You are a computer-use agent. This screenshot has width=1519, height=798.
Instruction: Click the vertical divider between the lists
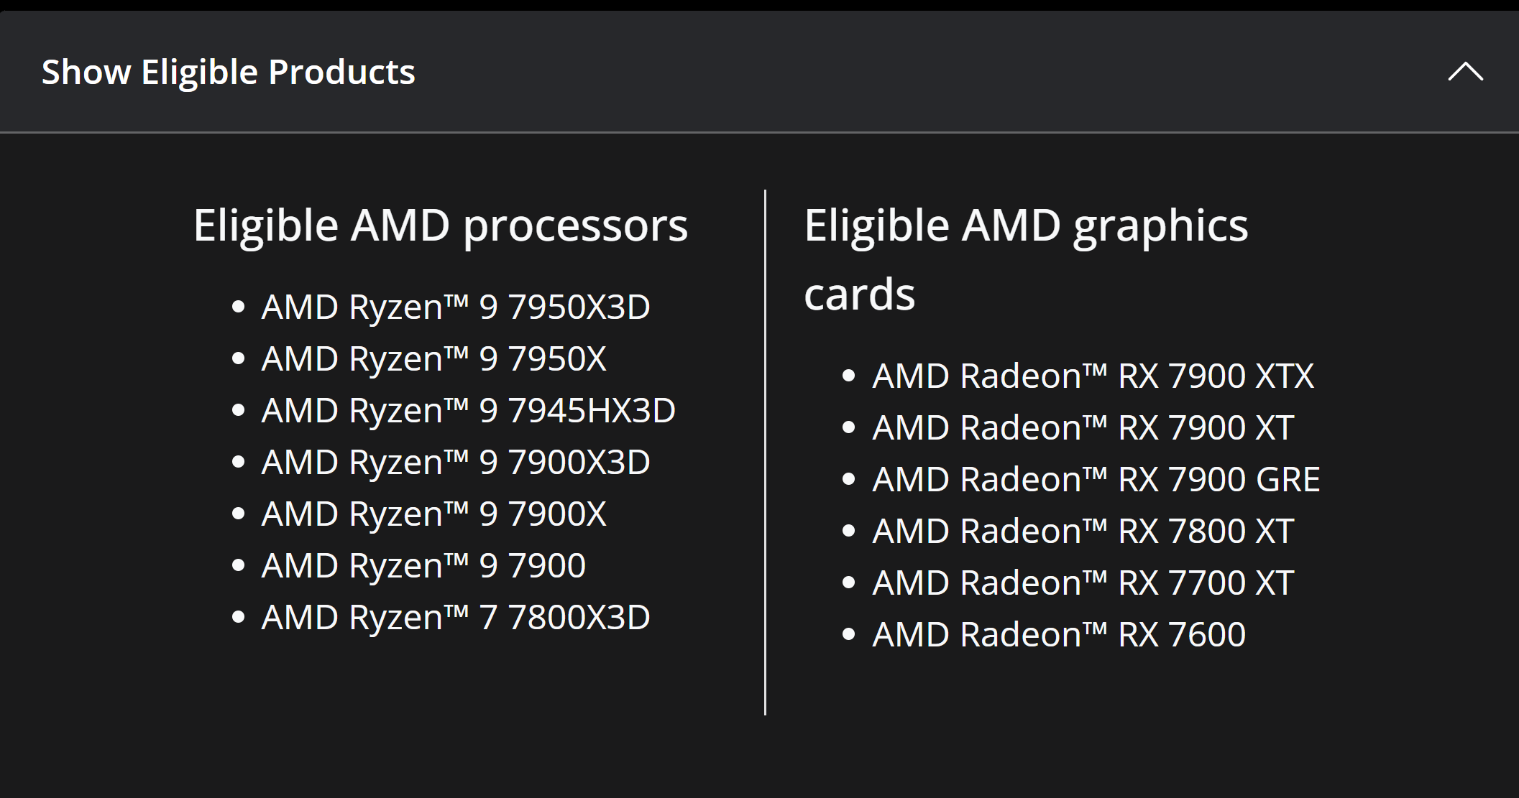pos(765,453)
